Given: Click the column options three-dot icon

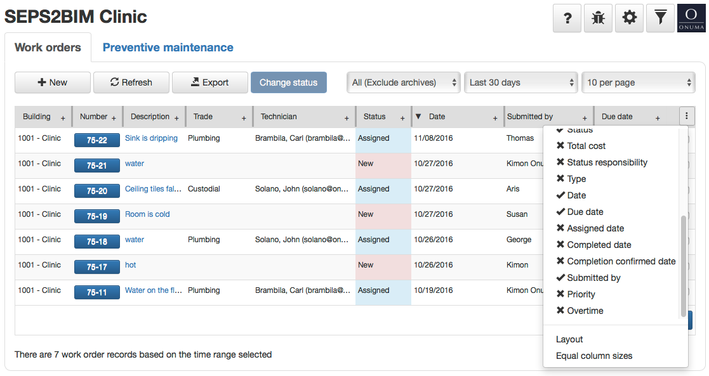Looking at the screenshot, I should [686, 117].
